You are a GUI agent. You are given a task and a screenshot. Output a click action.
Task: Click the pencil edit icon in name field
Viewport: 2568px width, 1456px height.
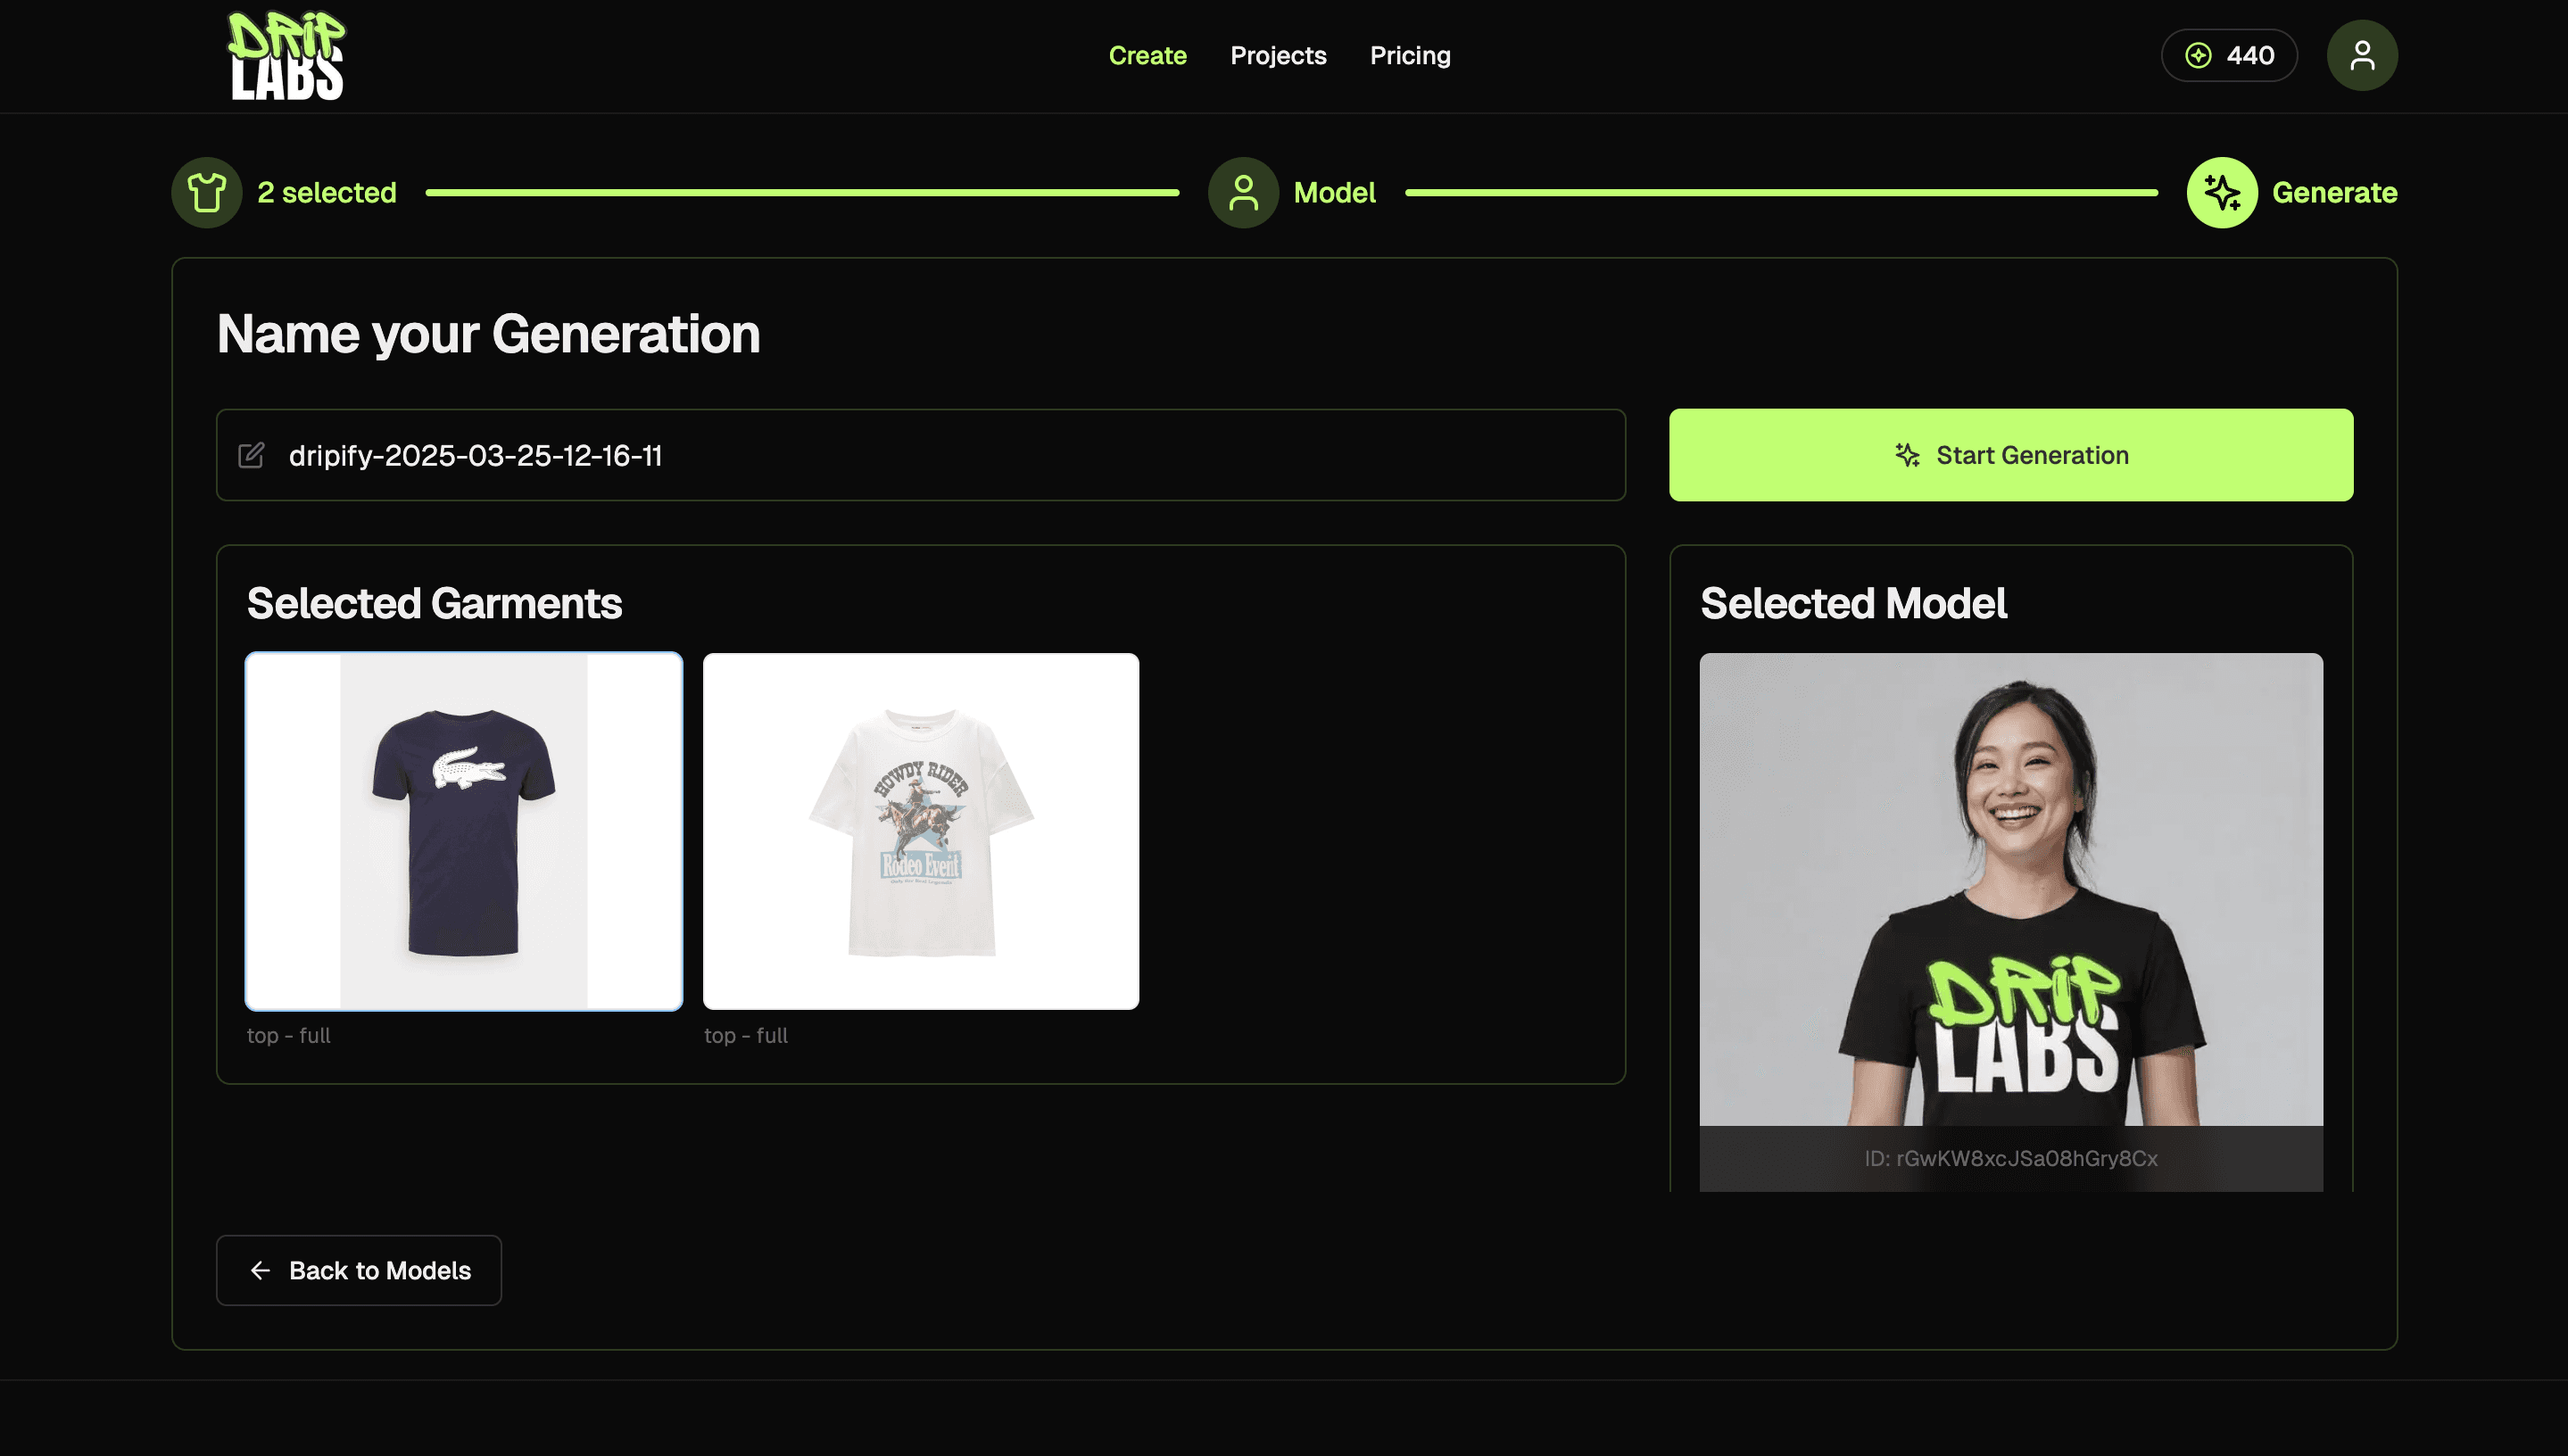point(251,455)
